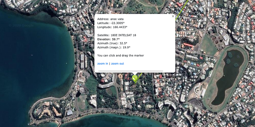This screenshot has width=255, height=127.
Task: Click 'You can click and drag the marker' text
Action: tap(121, 55)
